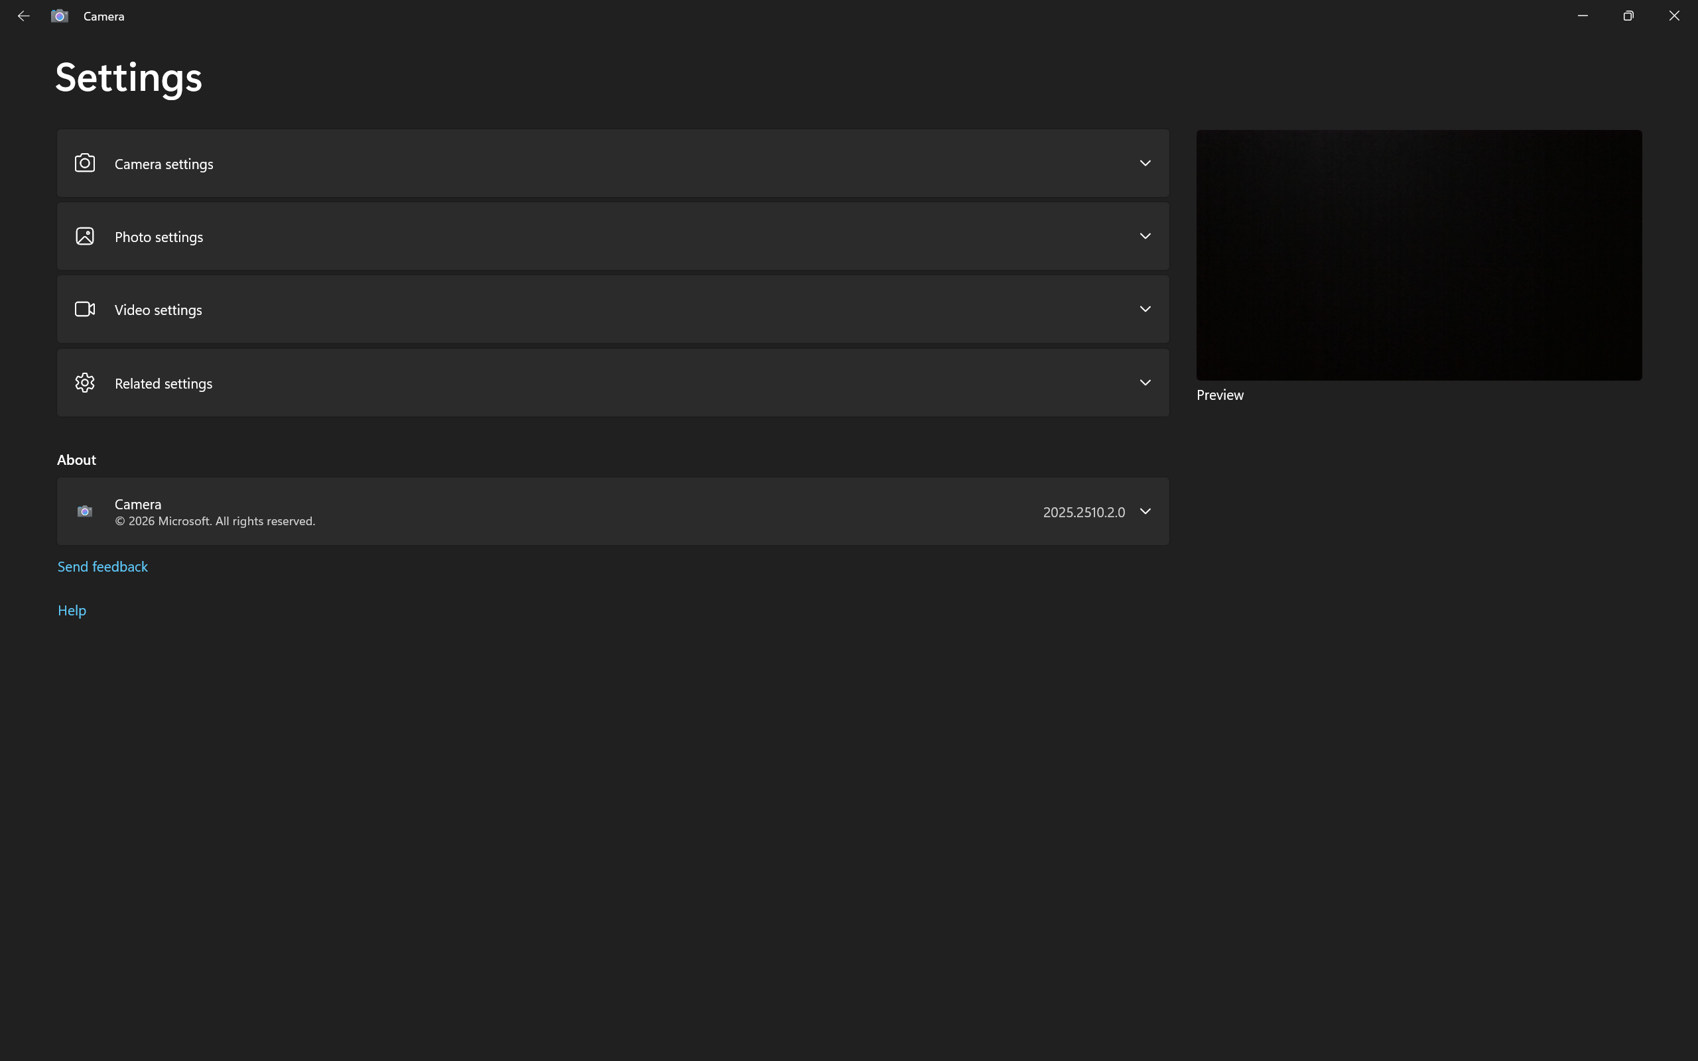Click the back arrow icon
This screenshot has width=1698, height=1061.
click(x=23, y=15)
